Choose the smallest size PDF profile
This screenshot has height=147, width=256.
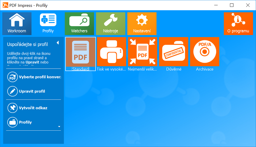coord(143,52)
